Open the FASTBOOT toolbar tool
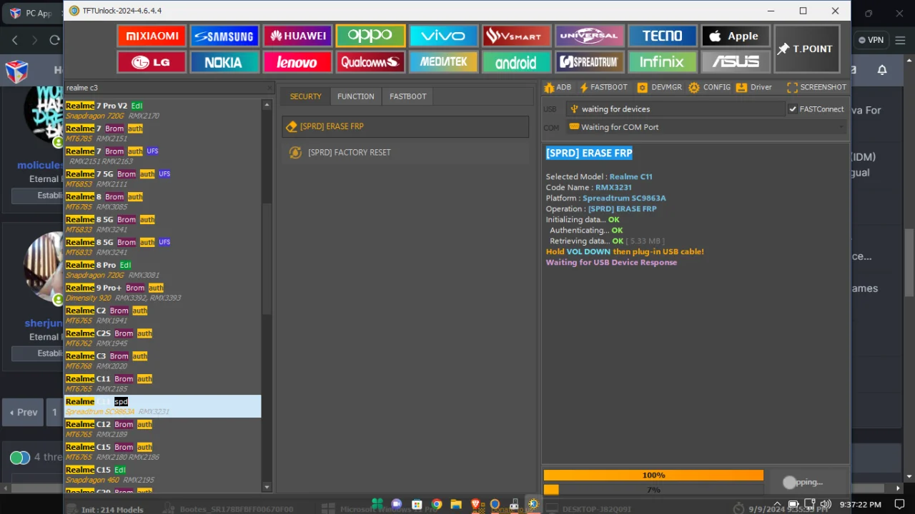The image size is (915, 514). click(x=603, y=87)
